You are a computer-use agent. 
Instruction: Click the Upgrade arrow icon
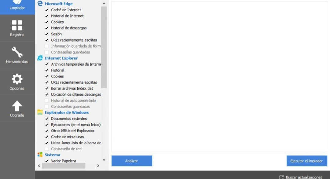17,106
